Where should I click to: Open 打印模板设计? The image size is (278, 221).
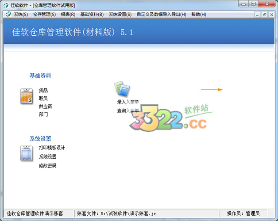point(52,148)
